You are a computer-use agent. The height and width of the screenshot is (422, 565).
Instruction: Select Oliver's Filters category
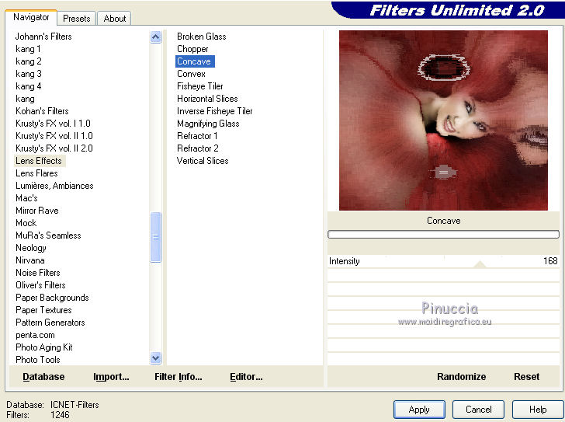point(40,285)
